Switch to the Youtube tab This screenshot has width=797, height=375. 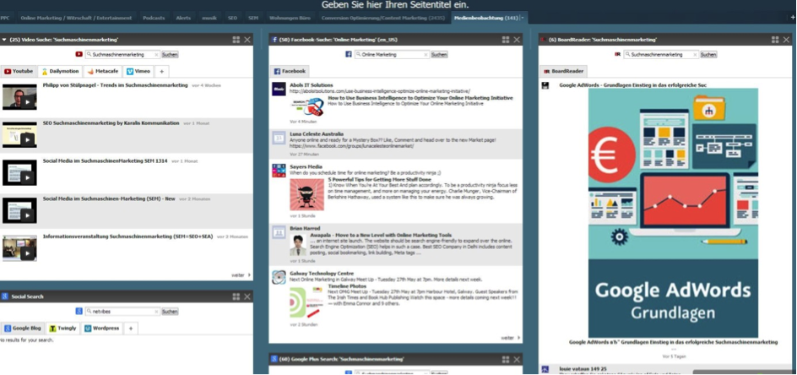pyautogui.click(x=19, y=72)
